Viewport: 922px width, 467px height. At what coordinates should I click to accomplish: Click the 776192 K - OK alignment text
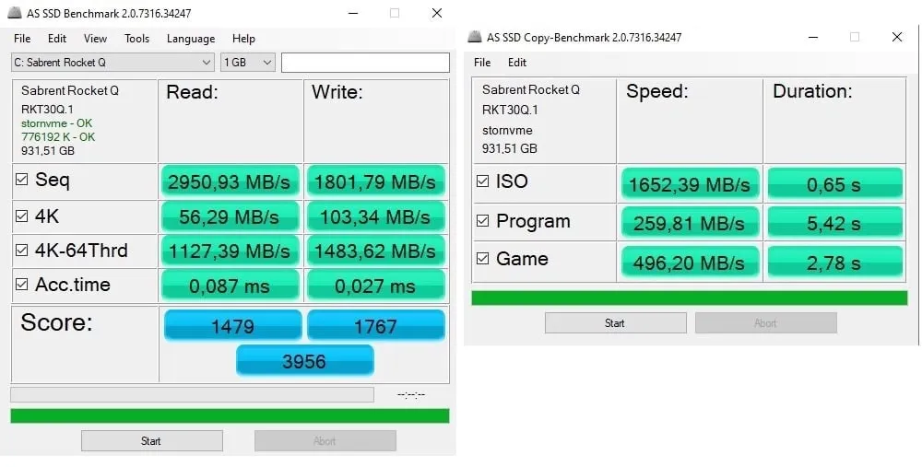(x=58, y=137)
